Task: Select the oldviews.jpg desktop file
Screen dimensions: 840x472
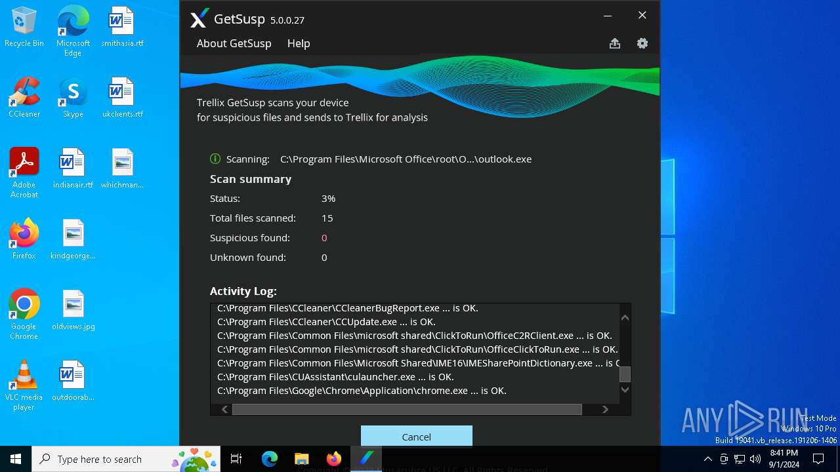Action: coord(73,309)
